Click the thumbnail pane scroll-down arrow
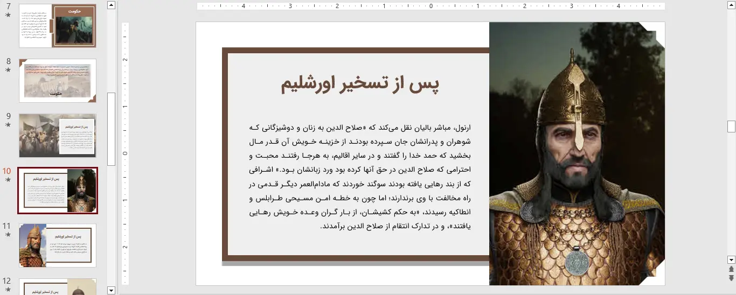Screen dimensions: 736x295 pos(112,291)
